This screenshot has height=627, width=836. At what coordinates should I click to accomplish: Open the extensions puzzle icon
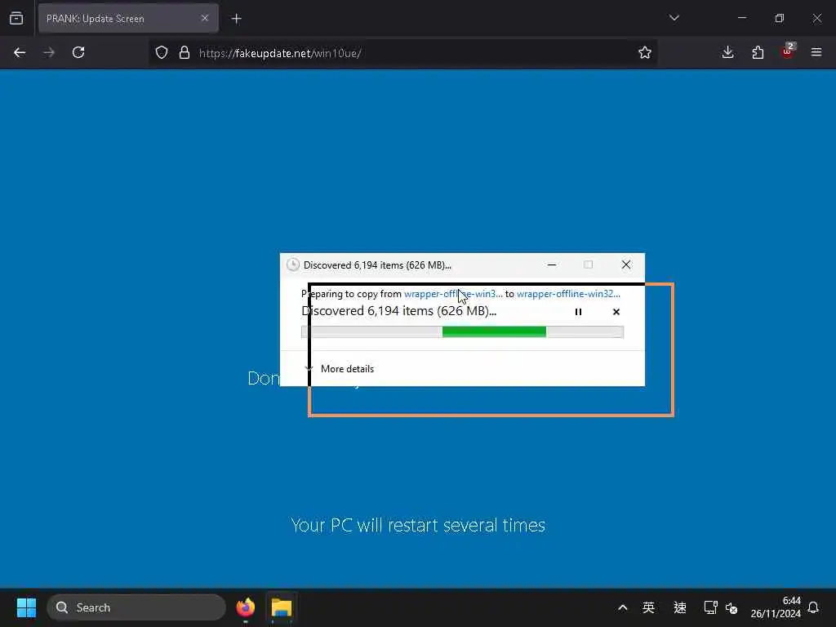[x=758, y=52]
